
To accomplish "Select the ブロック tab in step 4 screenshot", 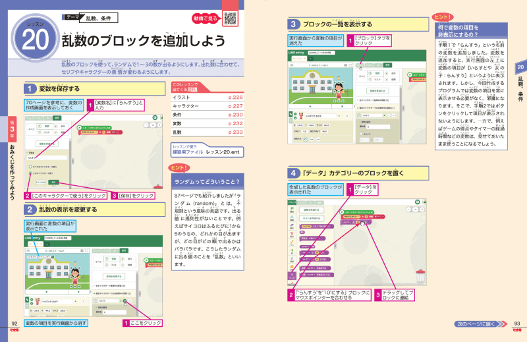I will (x=292, y=202).
